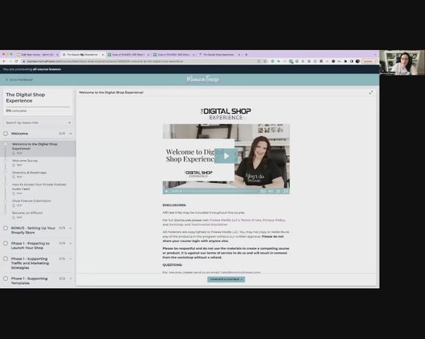Image resolution: width=425 pixels, height=339 pixels.
Task: Toggle Phase 1 Traffic and Marketing completion circle
Action: pos(6,259)
